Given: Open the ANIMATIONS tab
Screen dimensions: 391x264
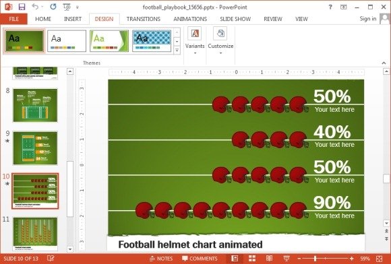Looking at the screenshot, I should coord(190,19).
